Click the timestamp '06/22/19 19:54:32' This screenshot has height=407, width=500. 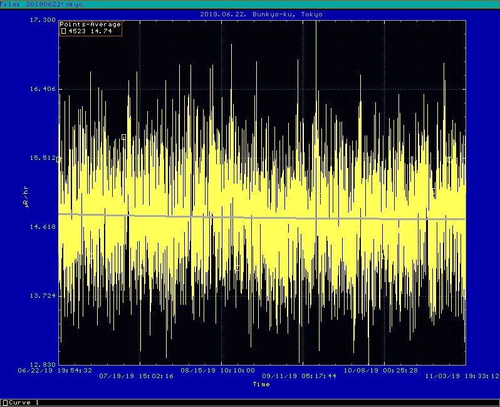point(55,370)
